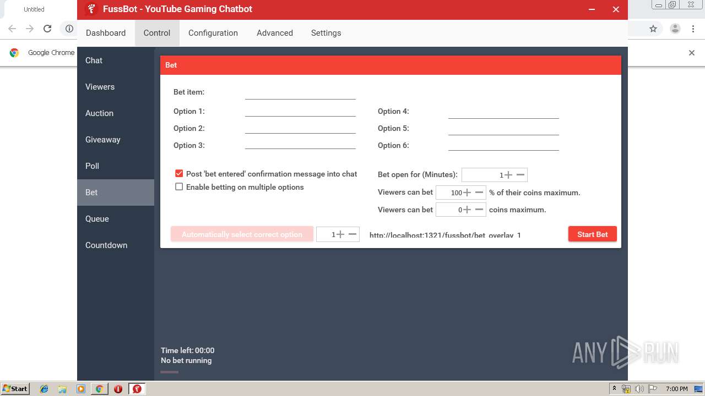Click the Start Bet button
Viewport: 705px width, 396px height.
pos(593,234)
